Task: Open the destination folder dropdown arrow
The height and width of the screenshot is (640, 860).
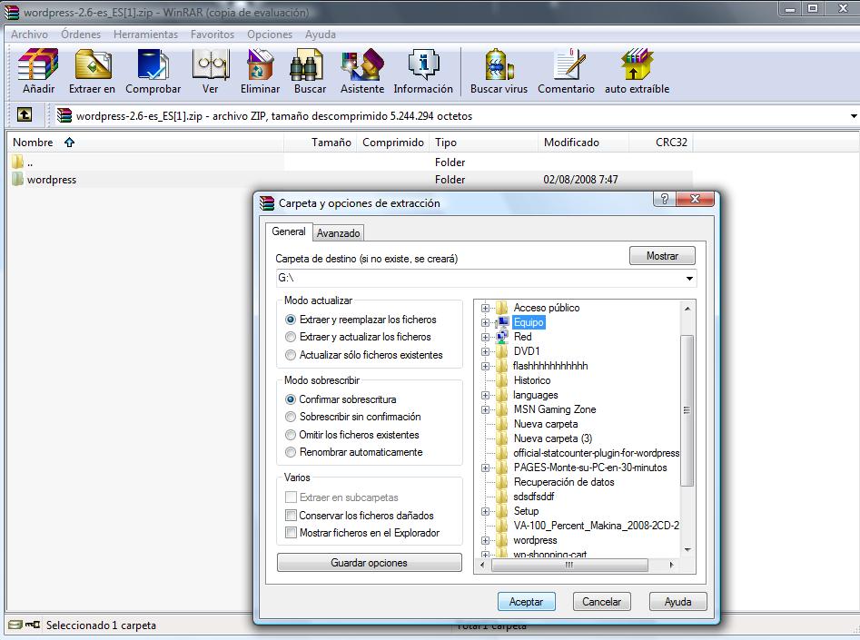Action: (x=689, y=278)
